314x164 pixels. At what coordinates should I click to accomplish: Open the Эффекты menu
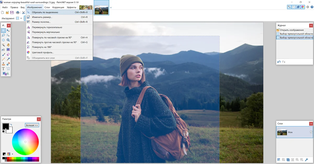coord(71,7)
